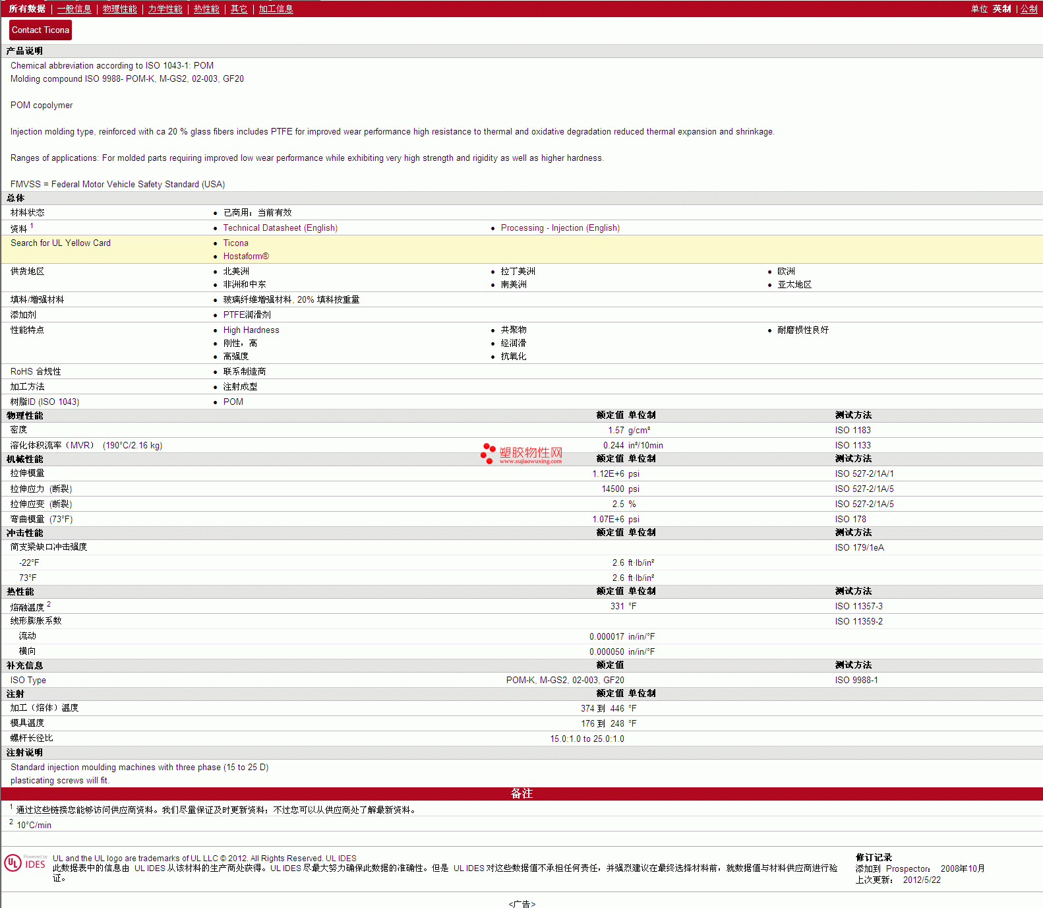1043x908 pixels.
Task: Search UL Yellow Card for Hostaform®
Action: click(x=246, y=256)
